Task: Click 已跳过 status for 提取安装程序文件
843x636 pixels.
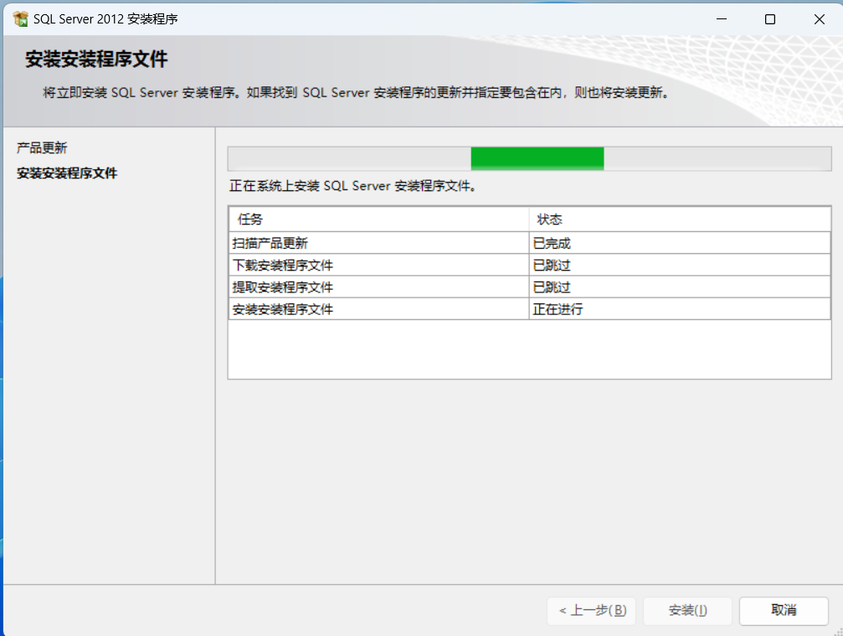Action: point(680,287)
